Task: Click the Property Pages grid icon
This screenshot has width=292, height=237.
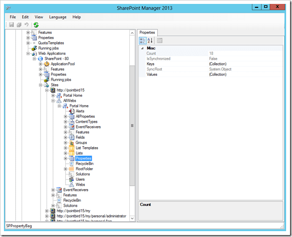Action: [160, 40]
